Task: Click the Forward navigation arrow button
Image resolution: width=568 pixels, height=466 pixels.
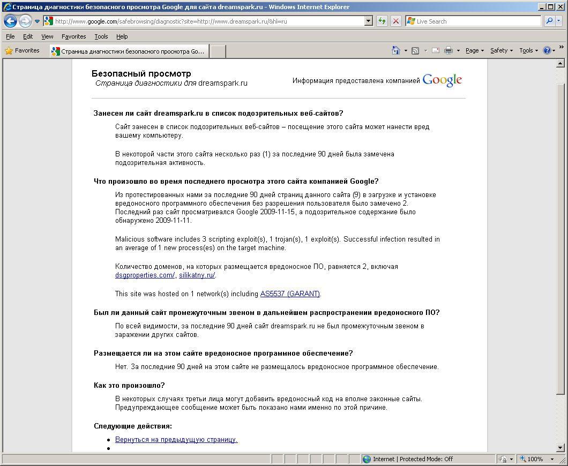Action: coord(25,21)
